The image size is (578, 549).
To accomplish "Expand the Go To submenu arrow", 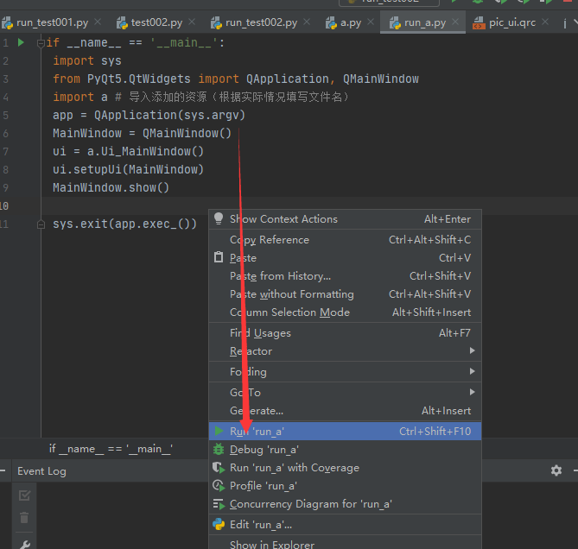I will point(473,392).
